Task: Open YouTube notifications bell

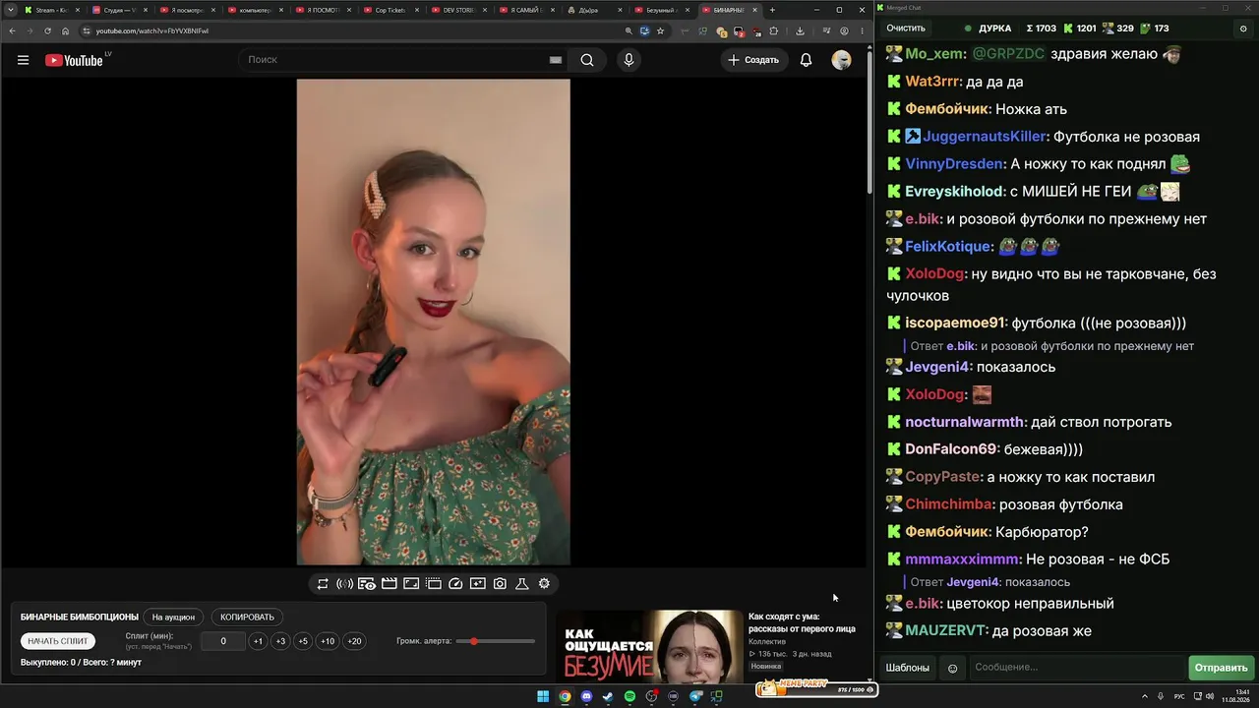Action: click(806, 60)
